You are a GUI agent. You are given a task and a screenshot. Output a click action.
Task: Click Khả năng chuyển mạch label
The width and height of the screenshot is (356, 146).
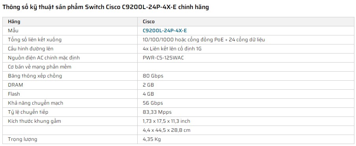35,103
